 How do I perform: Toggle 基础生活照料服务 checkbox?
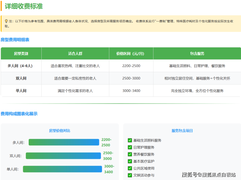pos(130,140)
